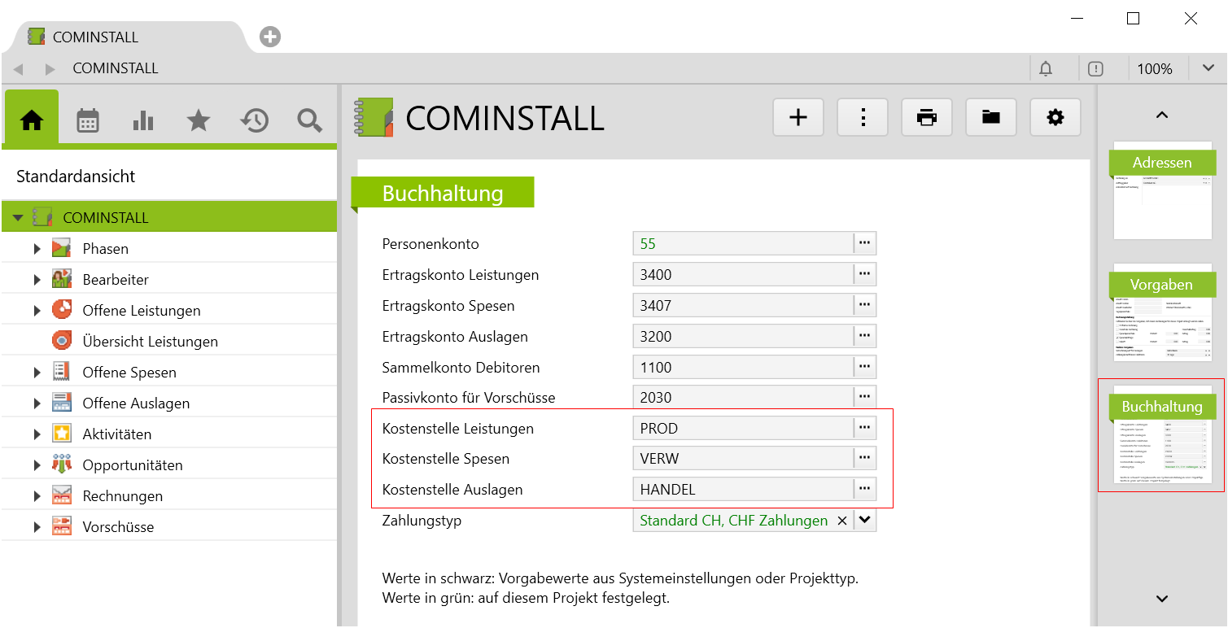
Task: Open the calendar view icon
Action: click(x=87, y=121)
